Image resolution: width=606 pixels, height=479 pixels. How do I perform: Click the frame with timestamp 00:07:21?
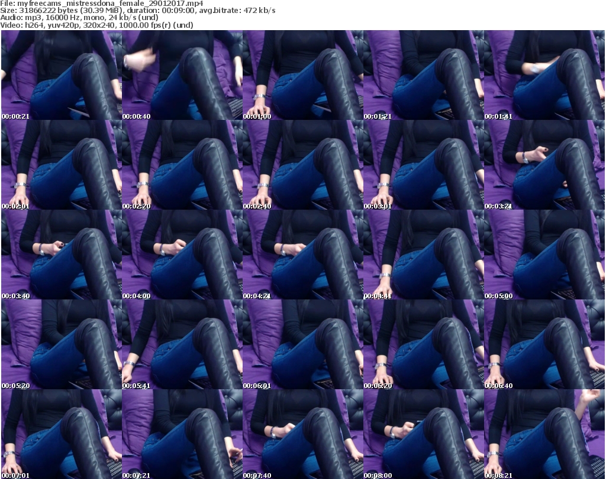pyautogui.click(x=182, y=434)
